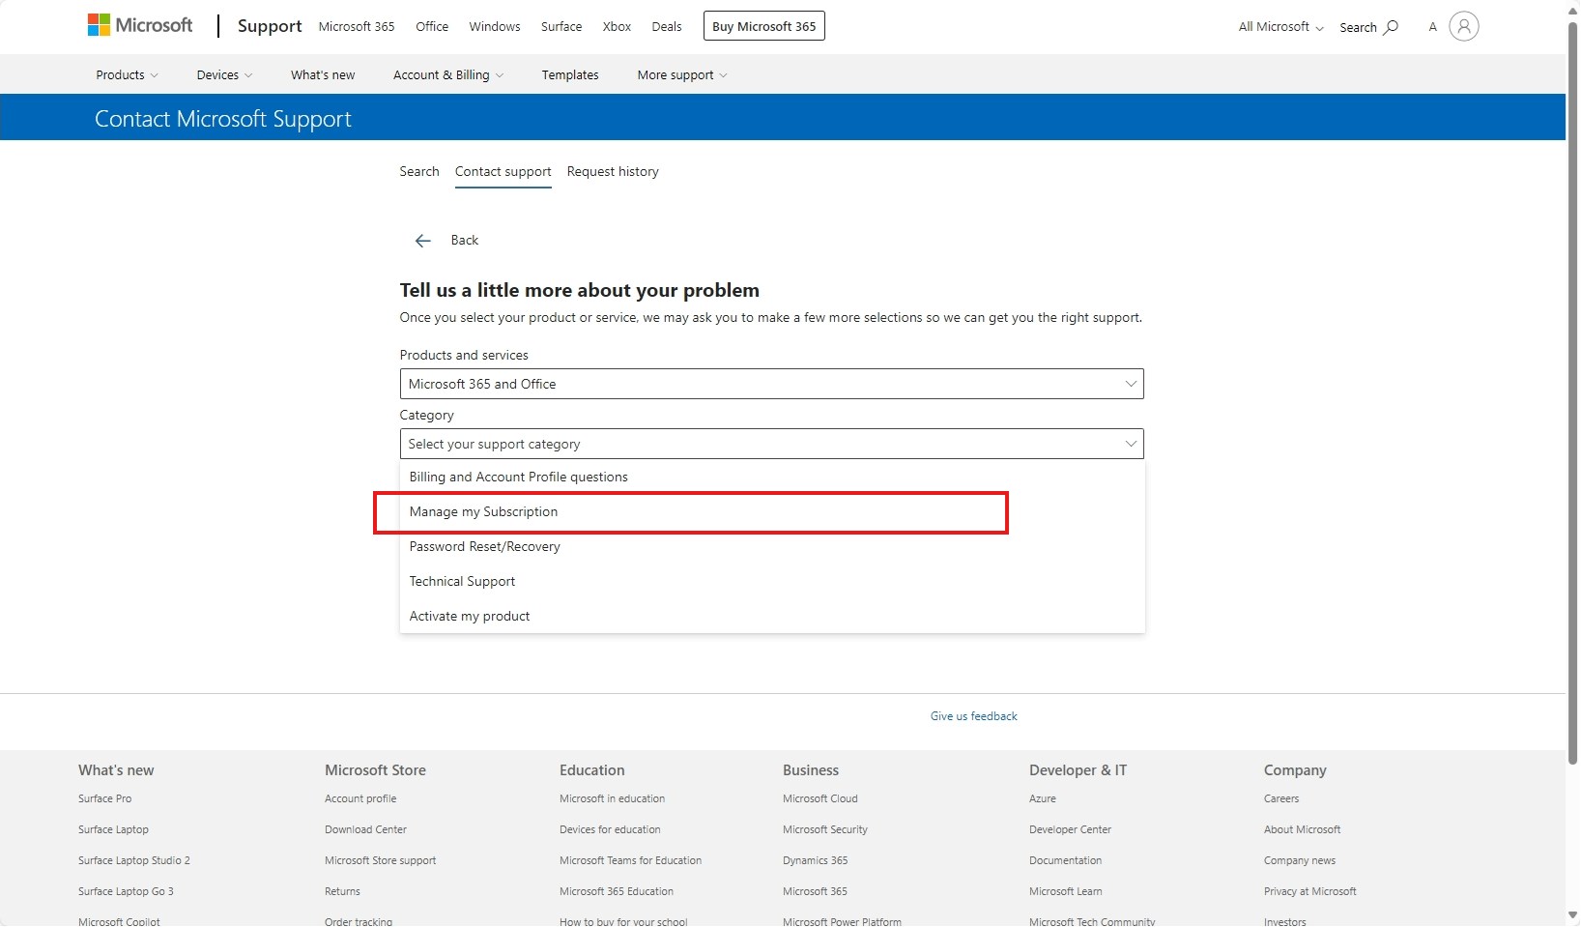Open the Microsoft Security footer link
This screenshot has width=1581, height=927.
[825, 829]
